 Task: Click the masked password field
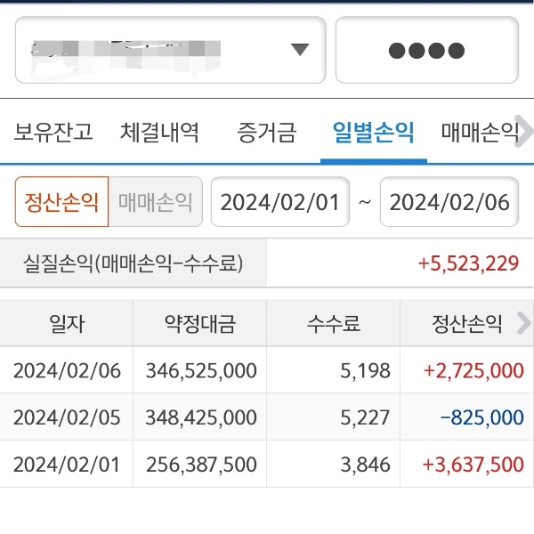[x=426, y=51]
